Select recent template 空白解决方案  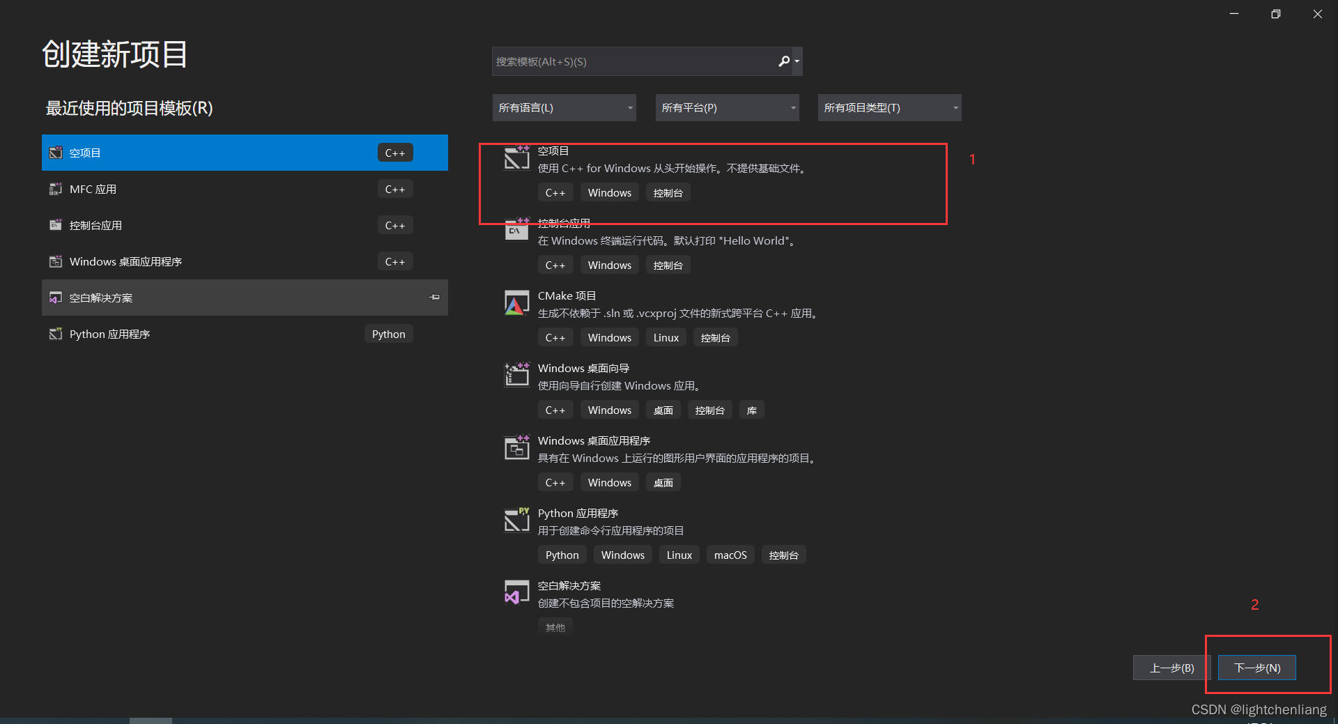click(245, 298)
